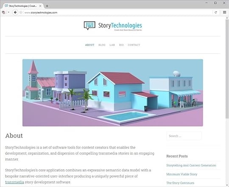Click the StoryTechnologies logo

click(x=113, y=26)
